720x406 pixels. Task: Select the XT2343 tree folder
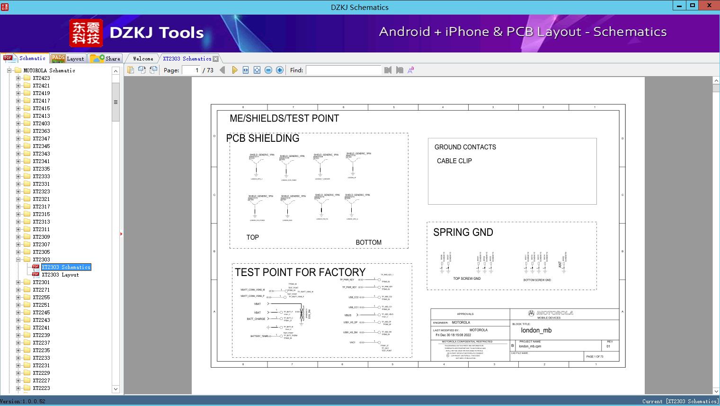41,154
